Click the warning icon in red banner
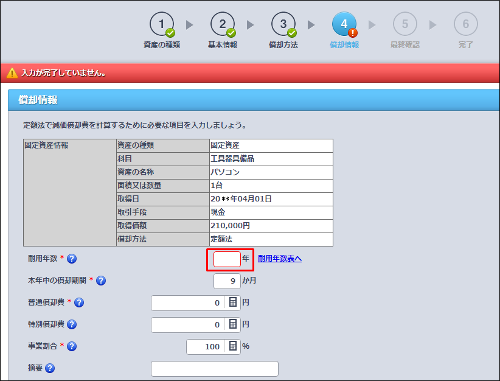This screenshot has height=381, width=500. pyautogui.click(x=12, y=73)
